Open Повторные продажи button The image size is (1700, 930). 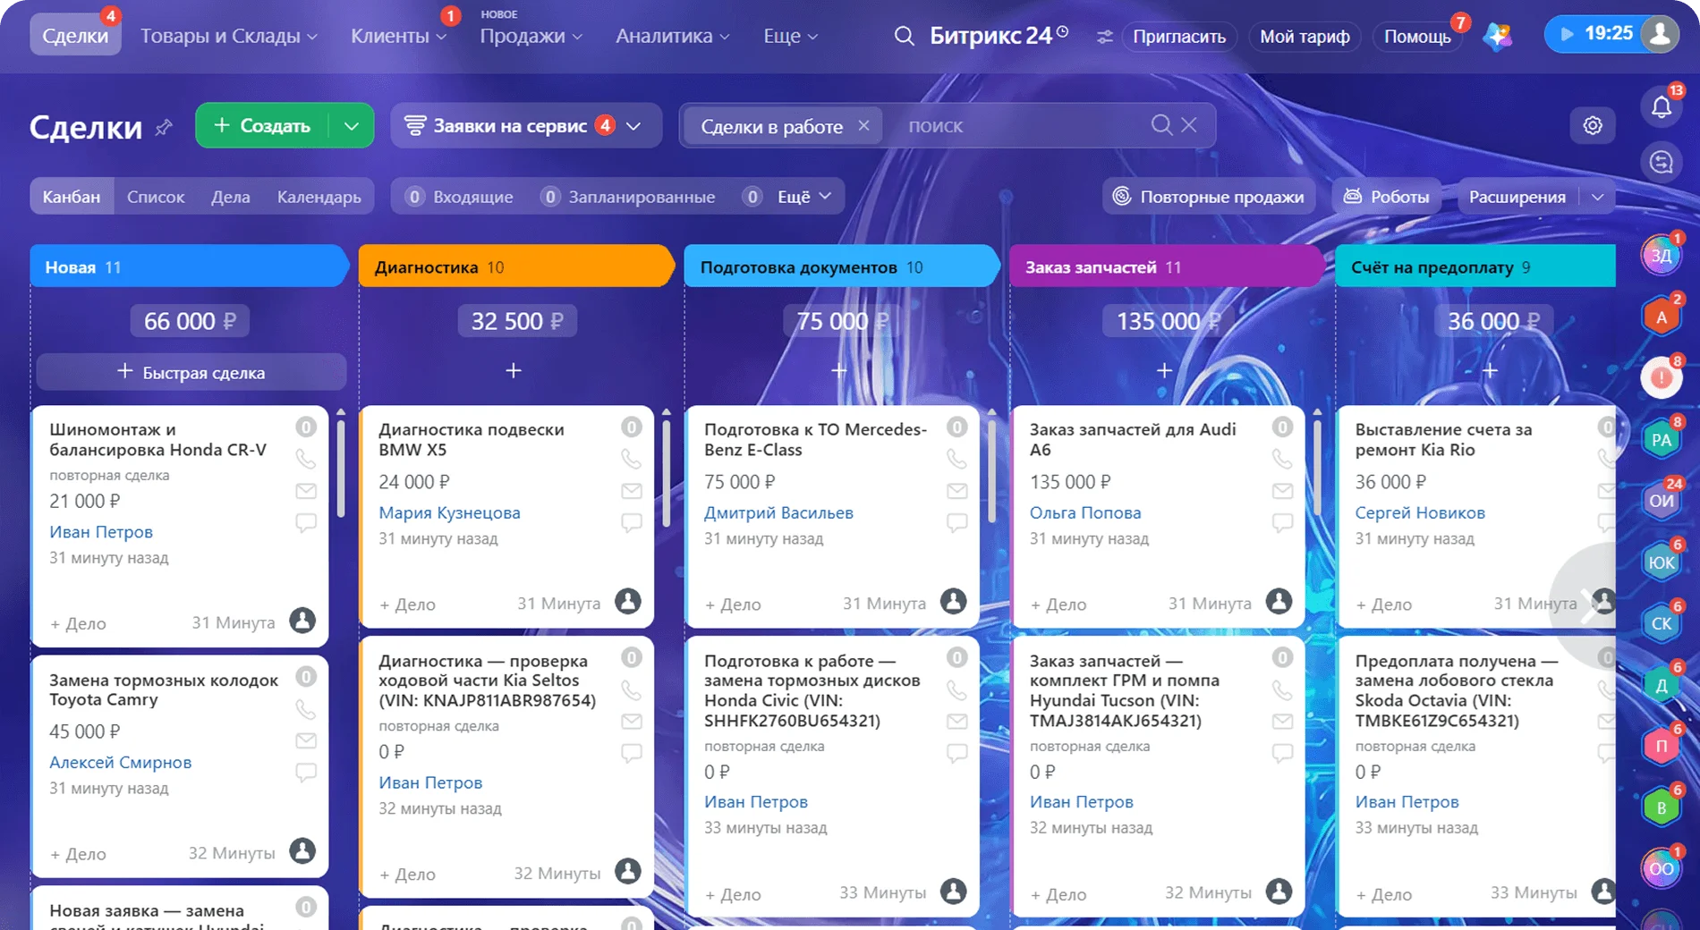tap(1209, 197)
